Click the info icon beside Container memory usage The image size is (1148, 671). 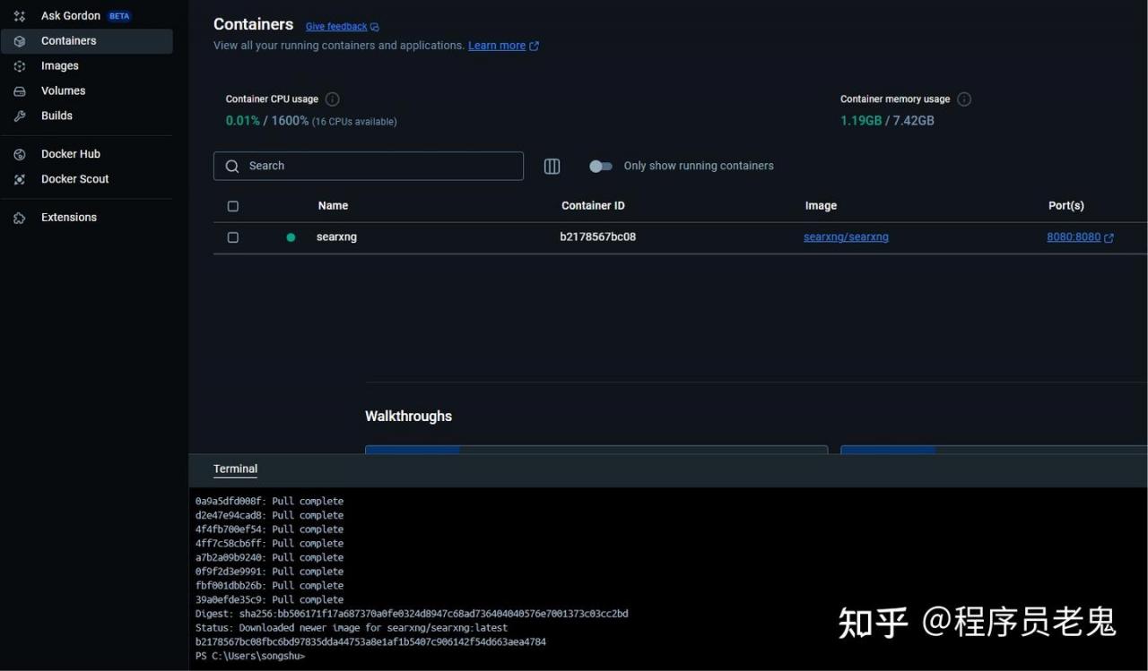[x=964, y=99]
